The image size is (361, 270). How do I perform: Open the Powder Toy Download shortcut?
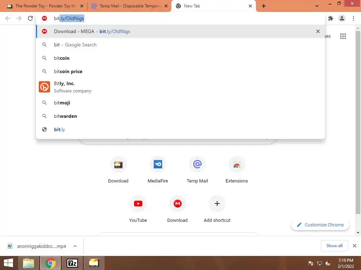pos(118,170)
